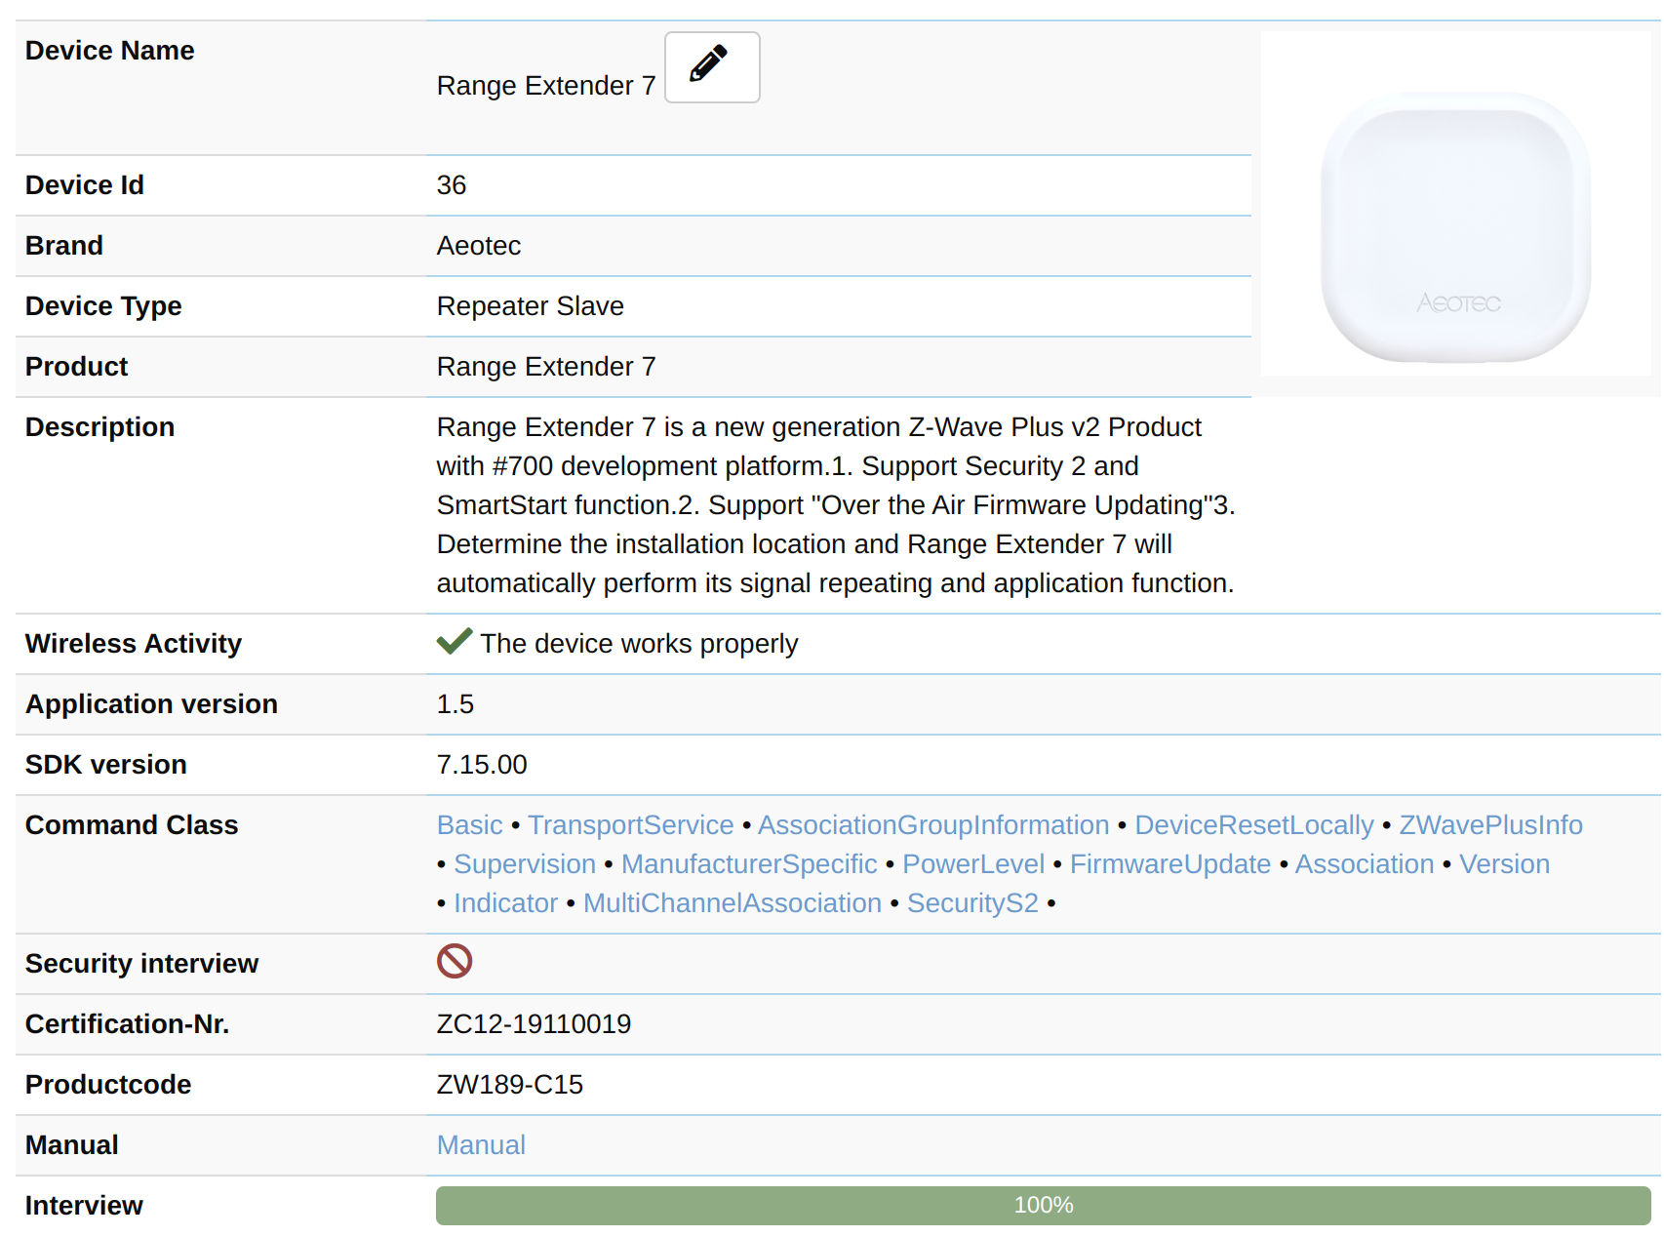
Task: Open the Indicator command class
Action: tap(505, 902)
